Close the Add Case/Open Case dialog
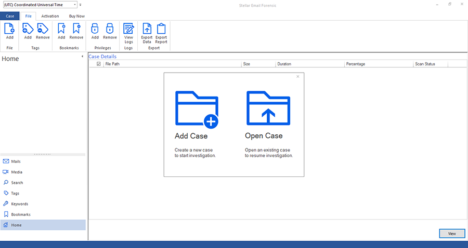This screenshot has height=248, width=468. 297,76
